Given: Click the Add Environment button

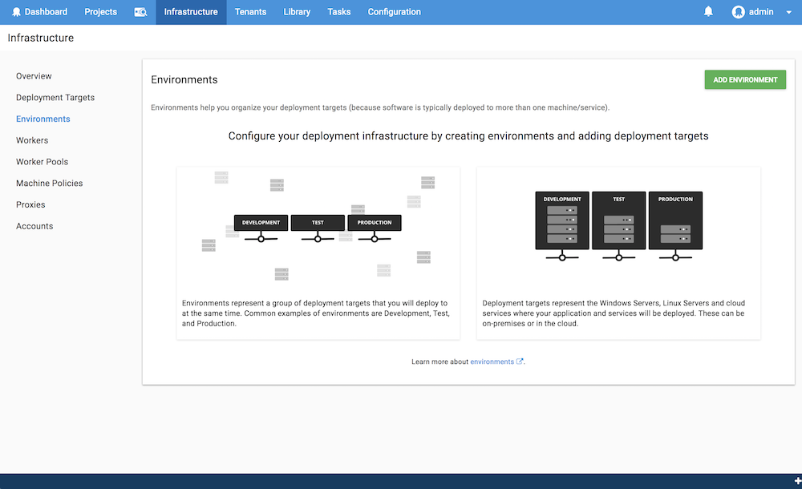Looking at the screenshot, I should [x=745, y=80].
